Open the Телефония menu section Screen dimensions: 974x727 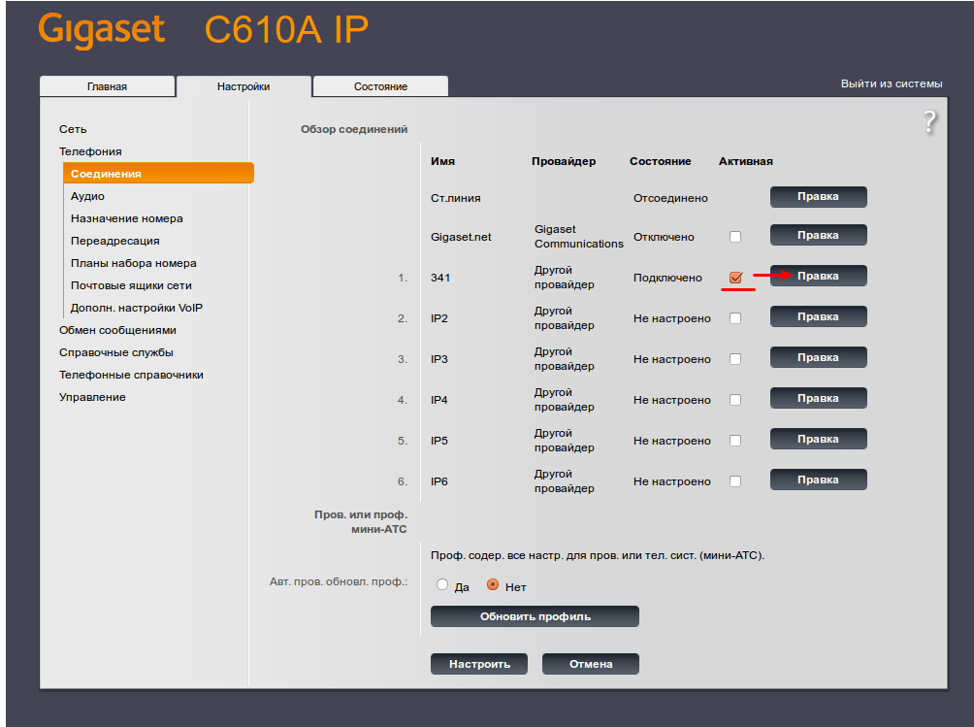(x=90, y=151)
